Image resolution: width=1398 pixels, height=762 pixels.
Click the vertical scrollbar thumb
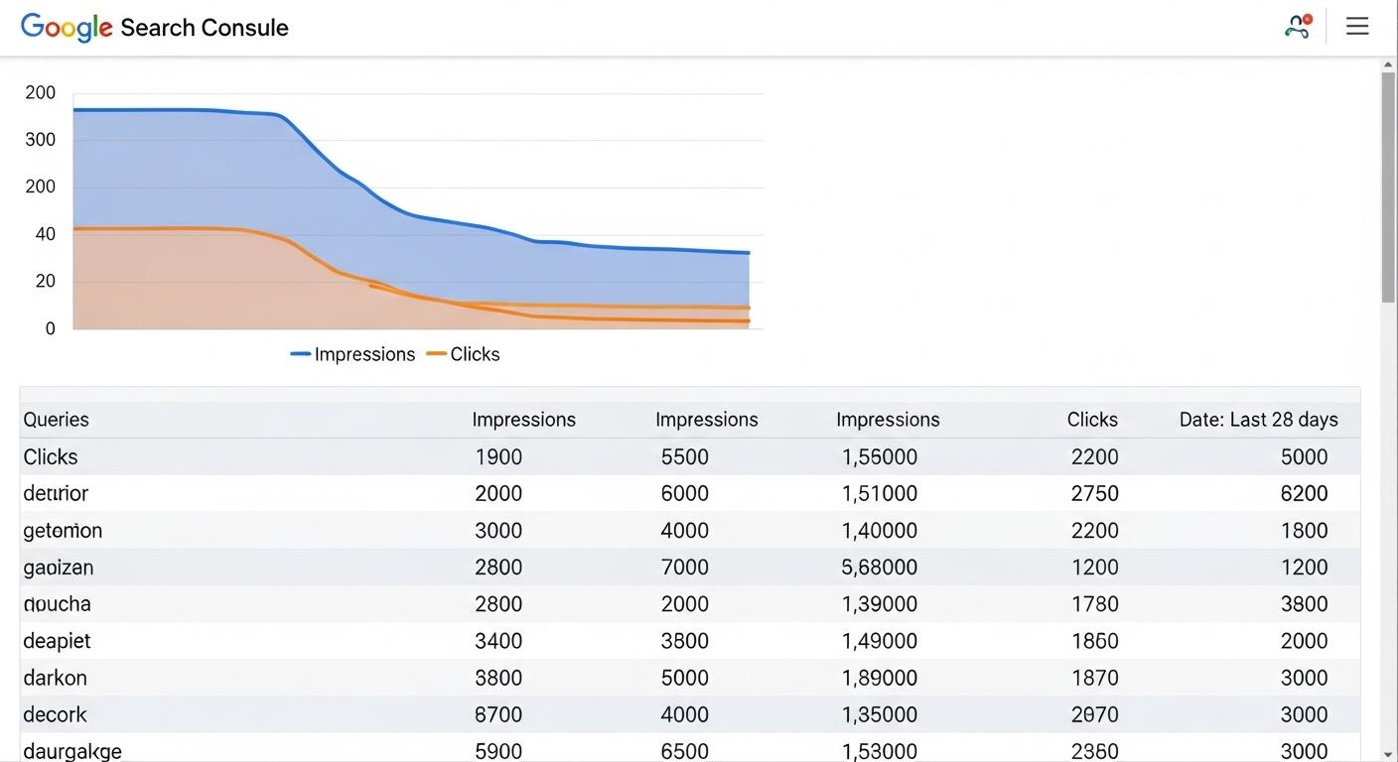(1388, 187)
